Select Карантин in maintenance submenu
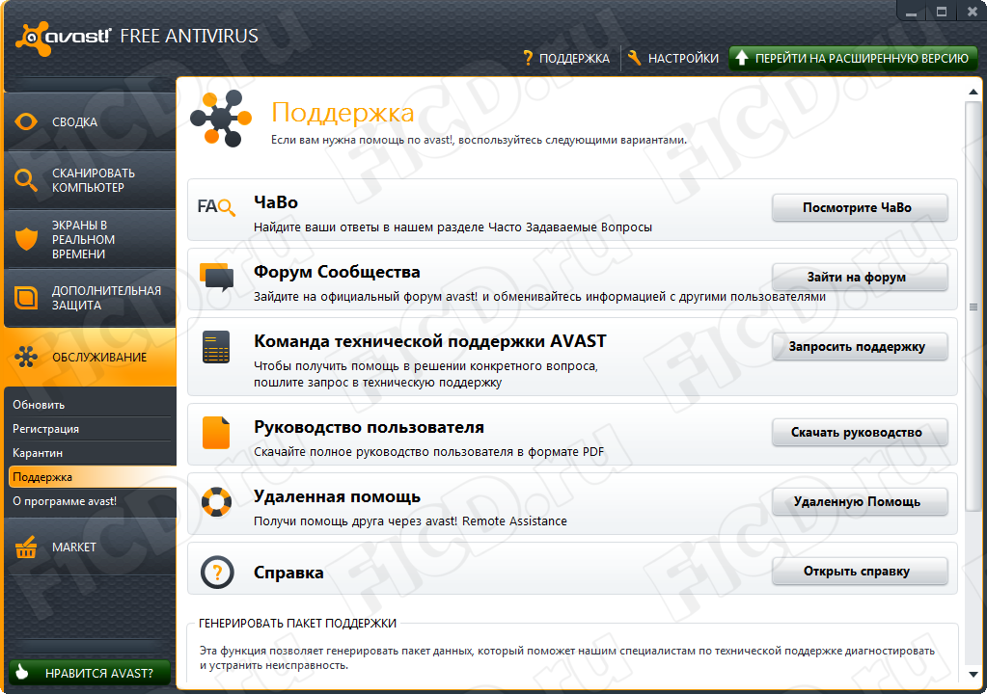This screenshot has width=987, height=694. pyautogui.click(x=90, y=453)
